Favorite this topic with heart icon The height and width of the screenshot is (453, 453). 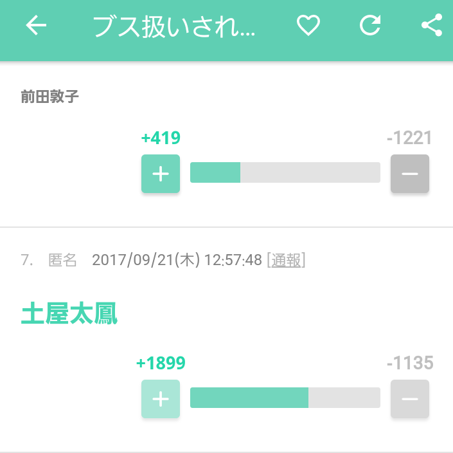coord(308,26)
